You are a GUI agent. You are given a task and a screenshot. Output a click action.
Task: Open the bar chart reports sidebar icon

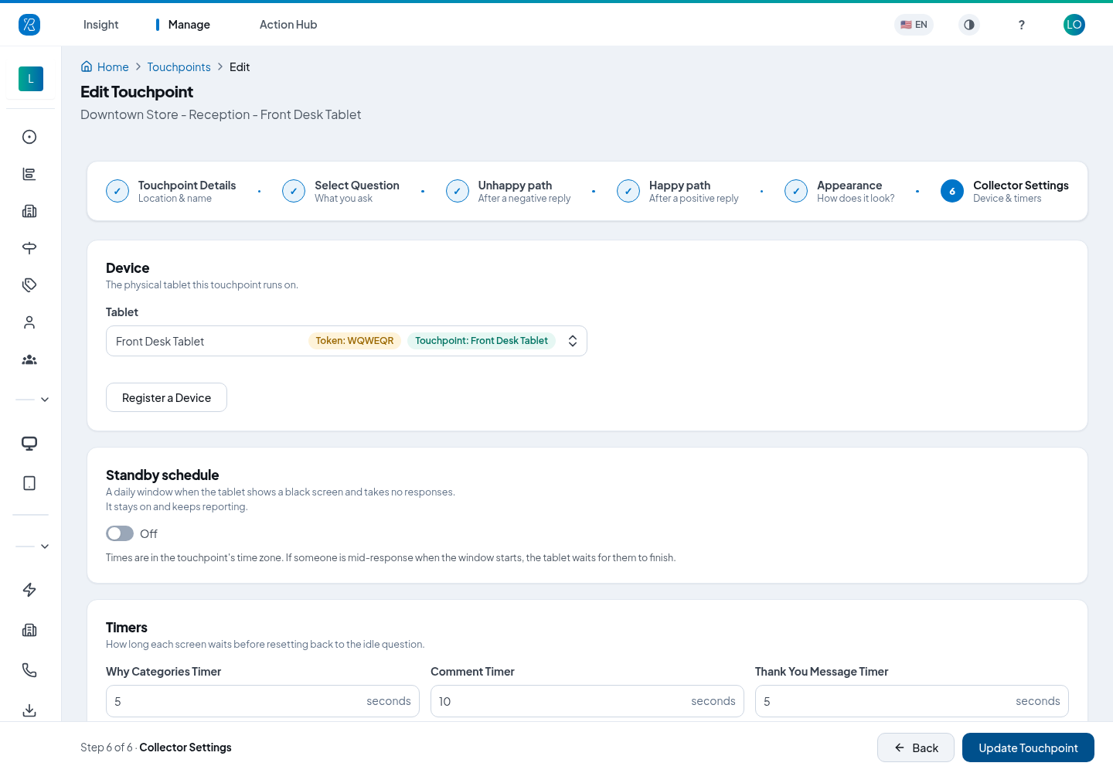[29, 174]
